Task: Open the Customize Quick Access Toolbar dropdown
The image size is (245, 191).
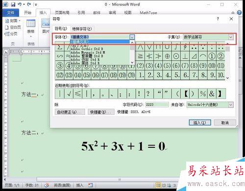Action: pyautogui.click(x=36, y=4)
